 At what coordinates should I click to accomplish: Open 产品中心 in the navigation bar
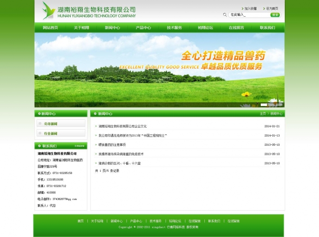[x=143, y=27]
